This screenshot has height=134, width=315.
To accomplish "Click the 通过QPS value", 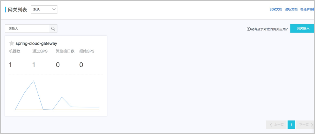I will (x=34, y=65).
